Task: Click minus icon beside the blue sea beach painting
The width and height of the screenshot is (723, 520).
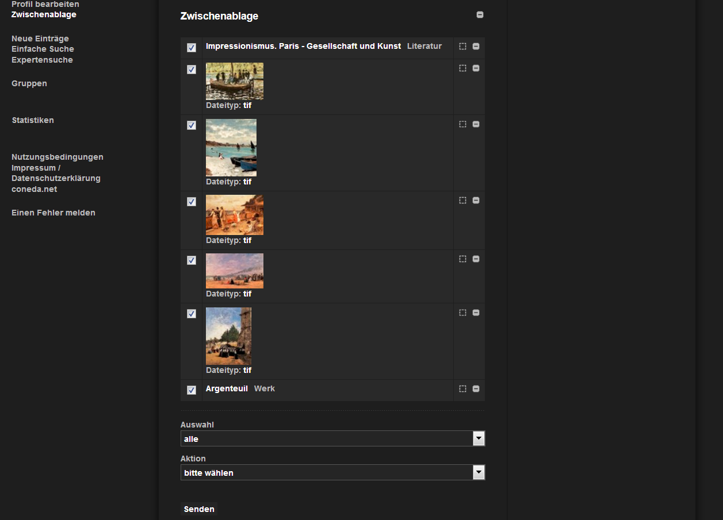Action: click(x=476, y=124)
